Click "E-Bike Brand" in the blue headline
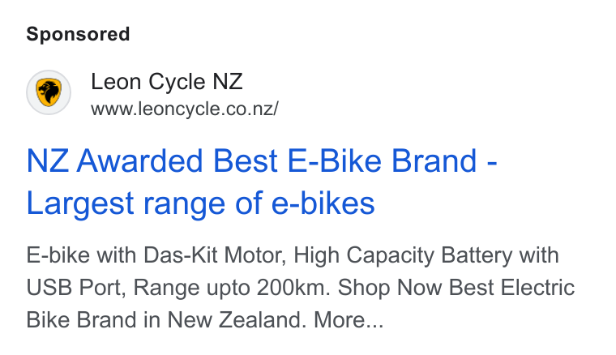Screen dimensions: 616x355 pos(383,161)
